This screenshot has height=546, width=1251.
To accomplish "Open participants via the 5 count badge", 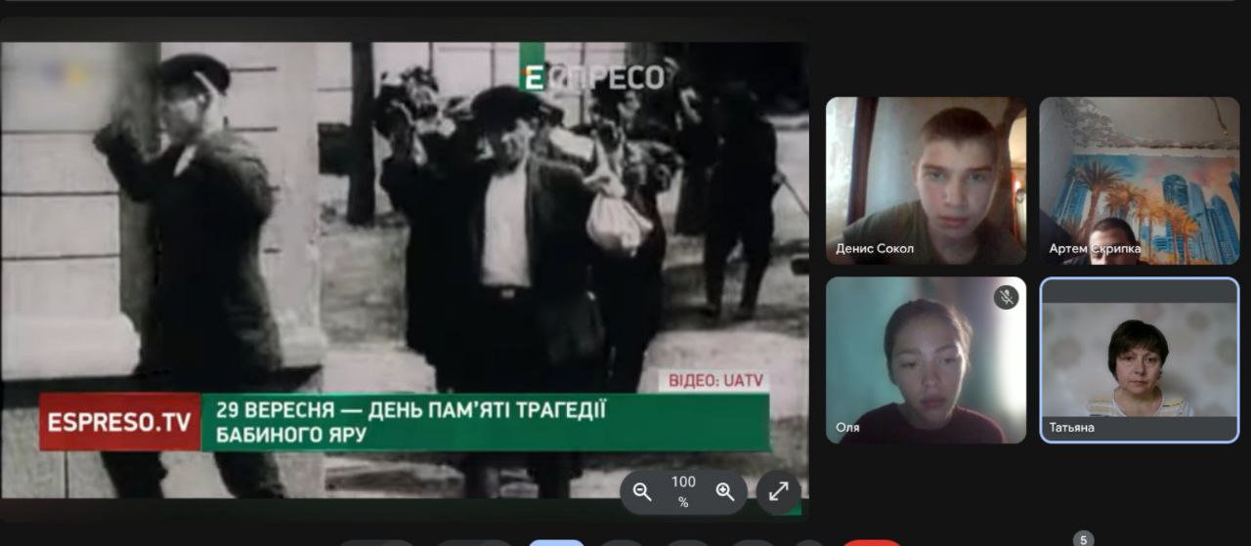I will (x=1082, y=538).
